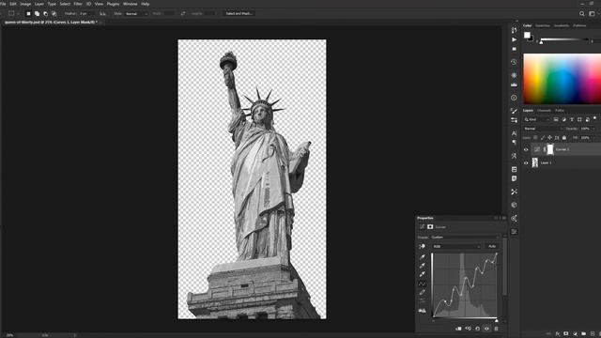Open the Info panel icon in dock
The height and width of the screenshot is (338, 601).
point(514,98)
